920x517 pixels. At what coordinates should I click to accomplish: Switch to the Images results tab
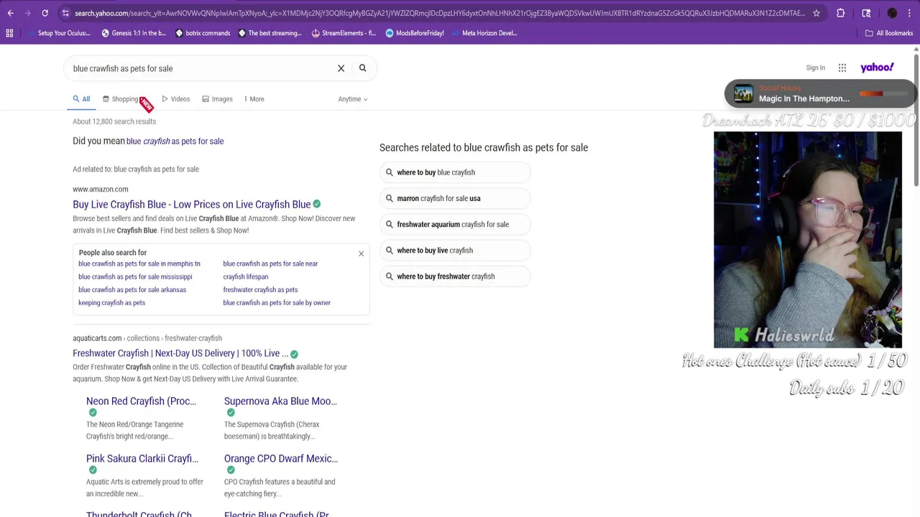[217, 99]
